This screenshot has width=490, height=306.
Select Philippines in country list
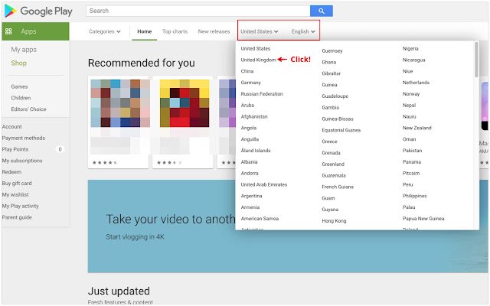tap(414, 196)
